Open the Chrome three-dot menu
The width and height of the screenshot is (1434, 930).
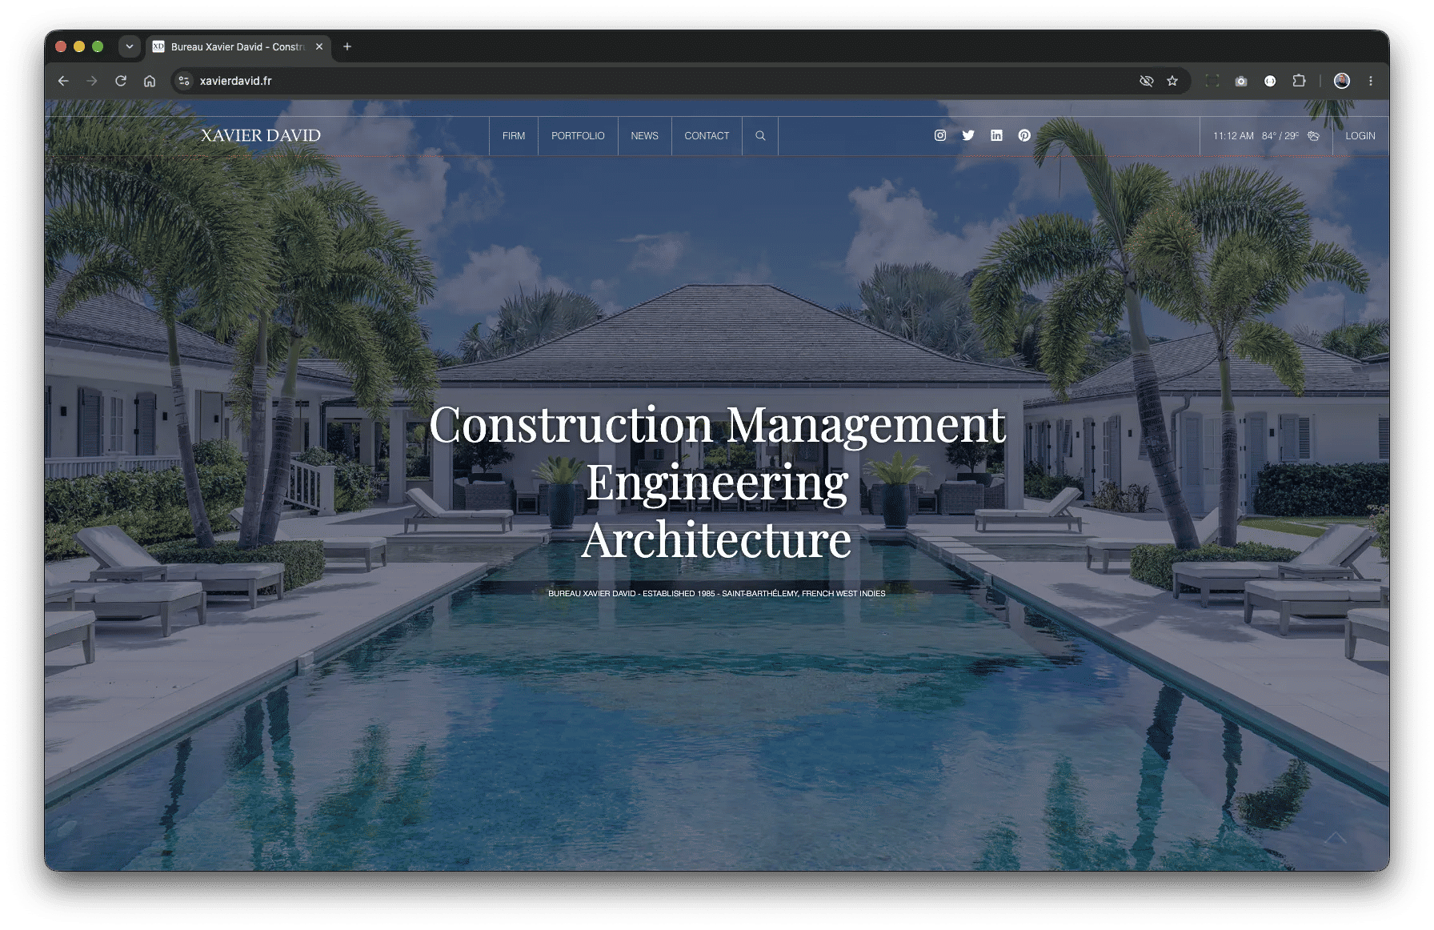[1371, 81]
